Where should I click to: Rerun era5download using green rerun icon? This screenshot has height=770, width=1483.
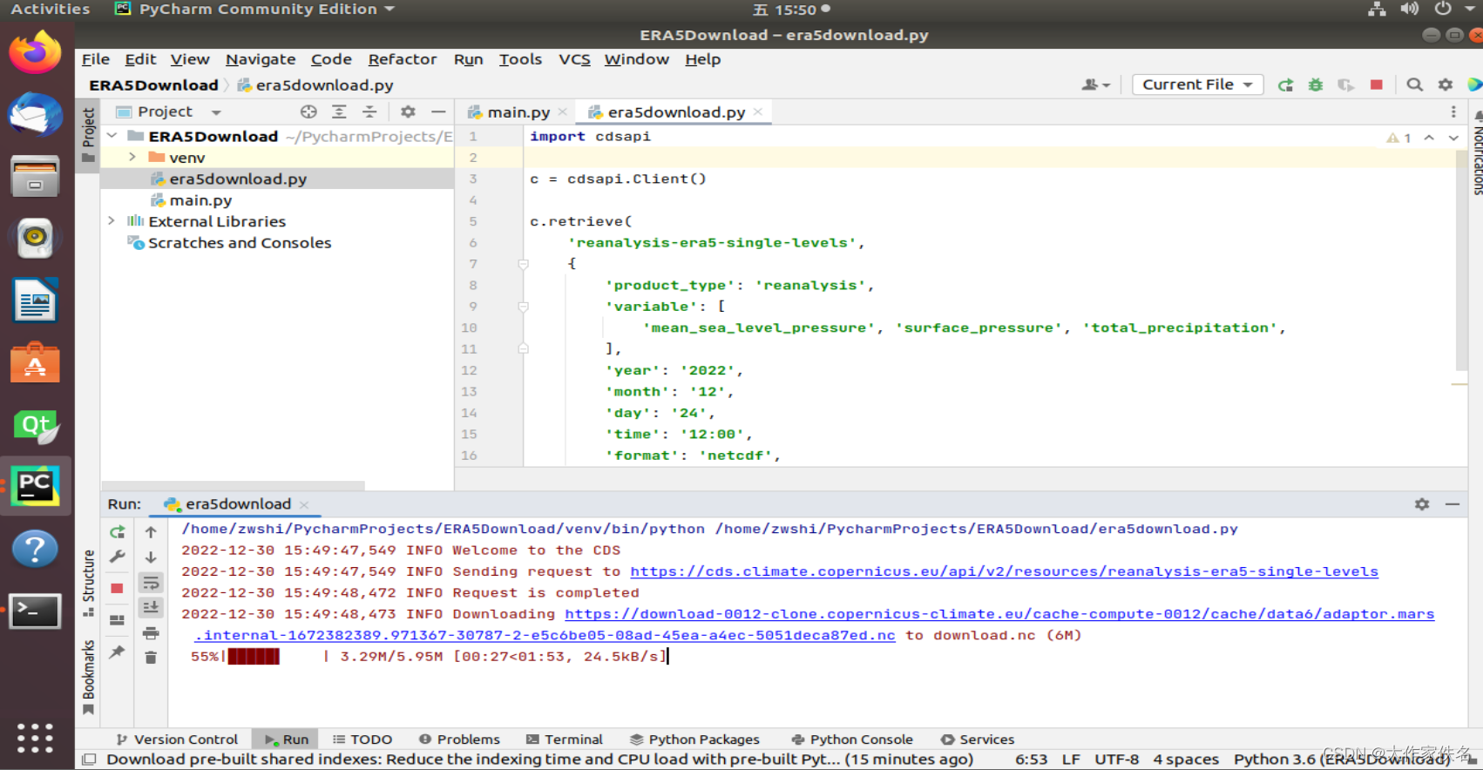coord(1285,84)
